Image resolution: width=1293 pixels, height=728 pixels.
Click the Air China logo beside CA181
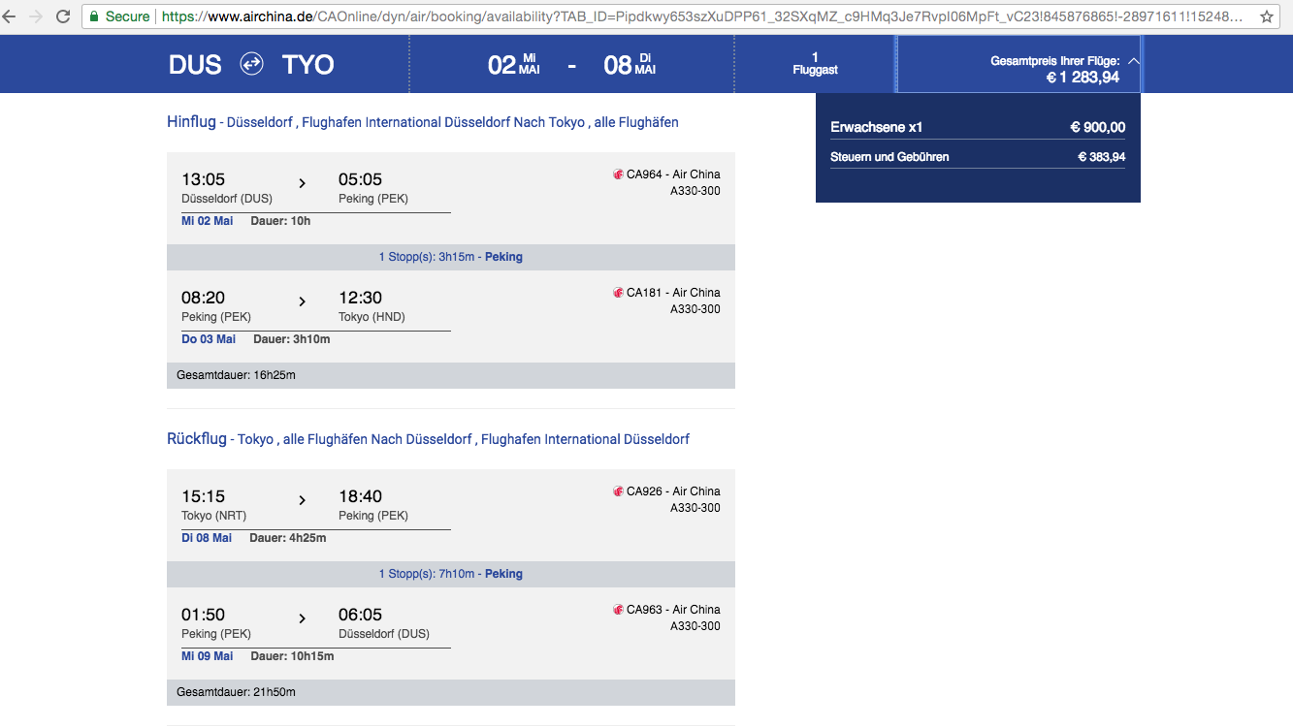[x=618, y=293]
